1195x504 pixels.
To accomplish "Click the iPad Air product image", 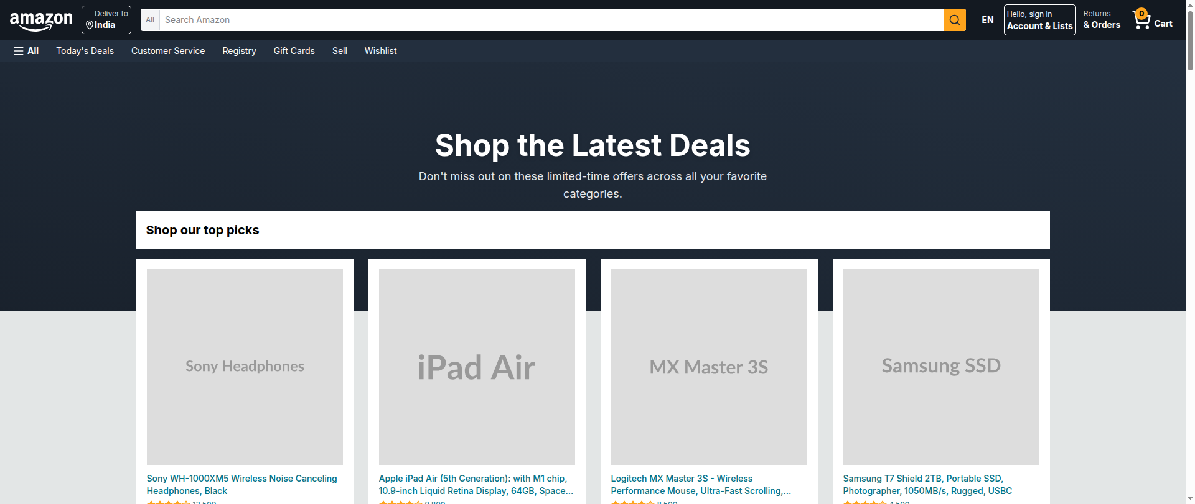I will click(477, 367).
